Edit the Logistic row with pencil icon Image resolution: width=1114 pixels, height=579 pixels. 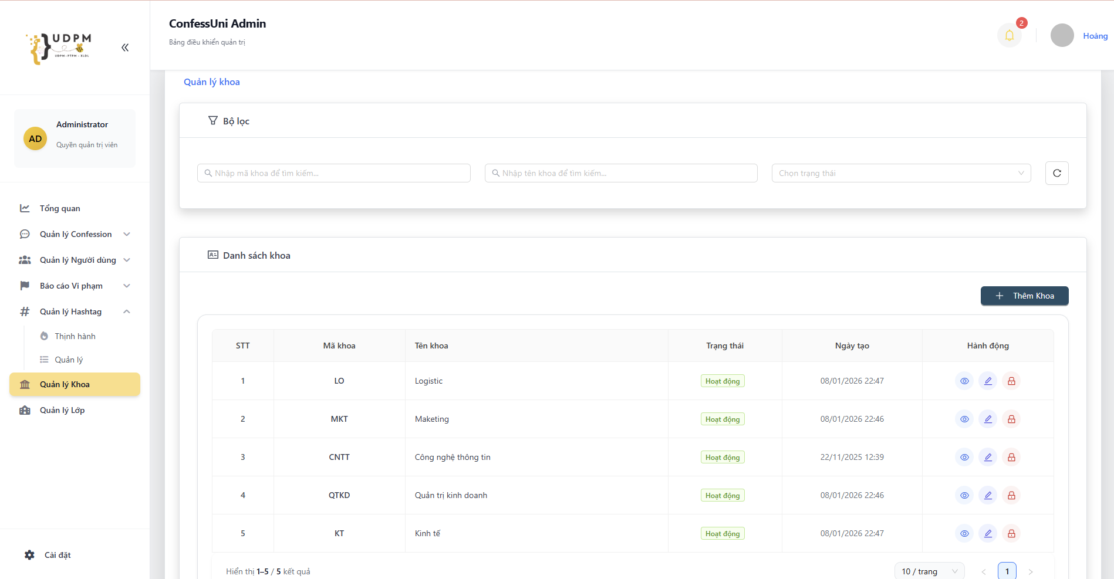(988, 381)
